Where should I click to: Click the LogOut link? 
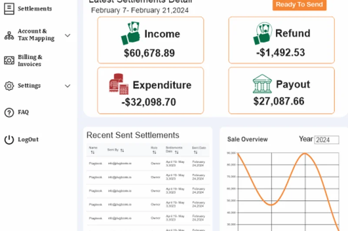[x=28, y=140]
